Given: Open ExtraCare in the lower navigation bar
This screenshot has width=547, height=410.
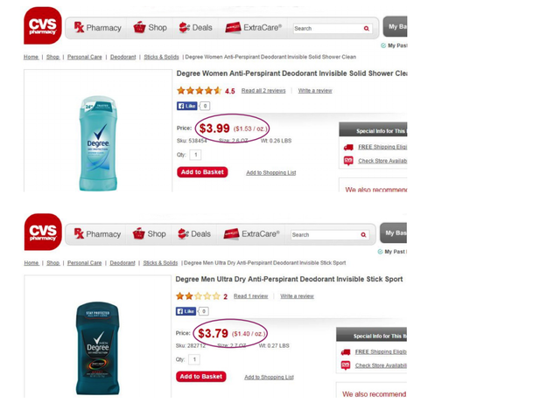Looking at the screenshot, I should (251, 233).
